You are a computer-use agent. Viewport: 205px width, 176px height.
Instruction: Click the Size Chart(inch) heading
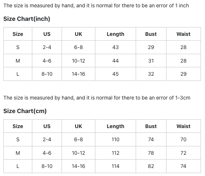pos(27,19)
